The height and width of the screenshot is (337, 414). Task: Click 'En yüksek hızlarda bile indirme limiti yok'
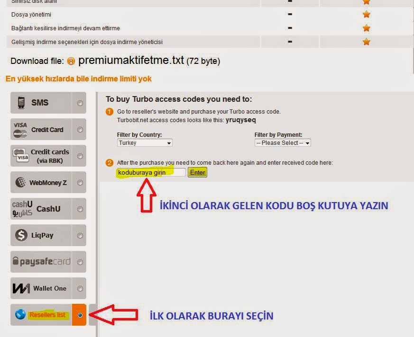79,79
